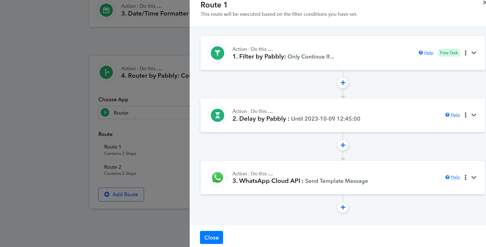The image size is (486, 247).
Task: Open Help link for Delay by Pabbly
Action: coord(453,115)
